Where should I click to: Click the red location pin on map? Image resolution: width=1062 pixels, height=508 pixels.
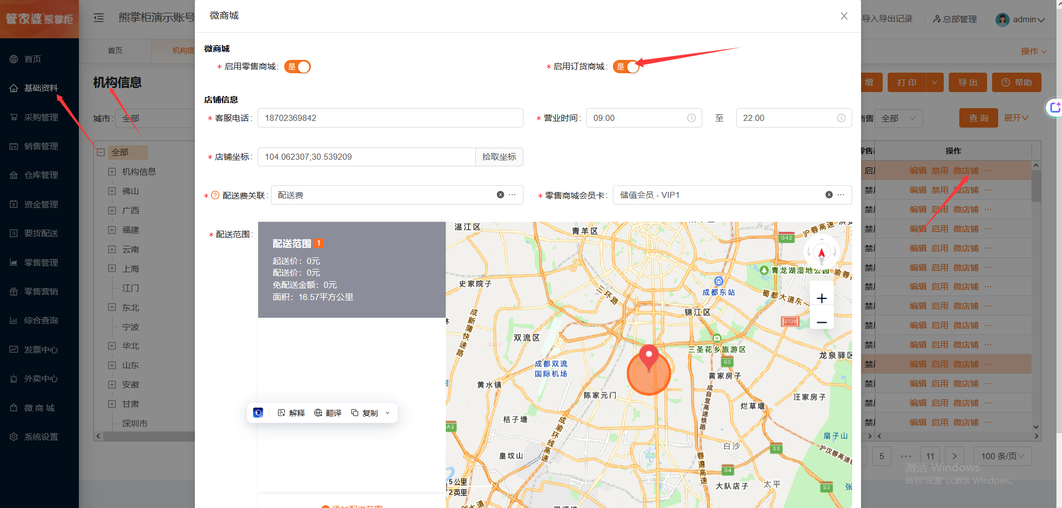pos(648,357)
